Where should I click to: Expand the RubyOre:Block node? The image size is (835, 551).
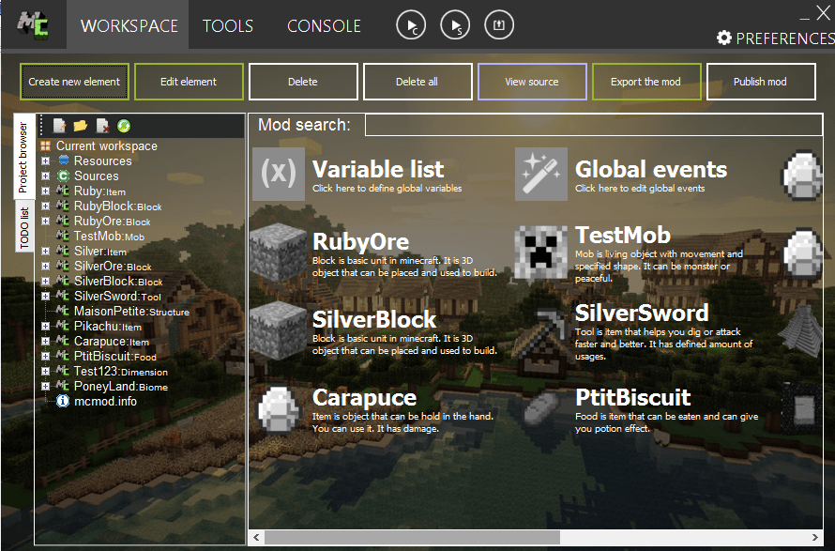click(x=45, y=221)
